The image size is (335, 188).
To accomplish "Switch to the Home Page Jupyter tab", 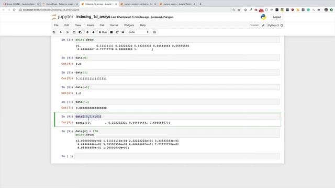I will tap(60, 4).
